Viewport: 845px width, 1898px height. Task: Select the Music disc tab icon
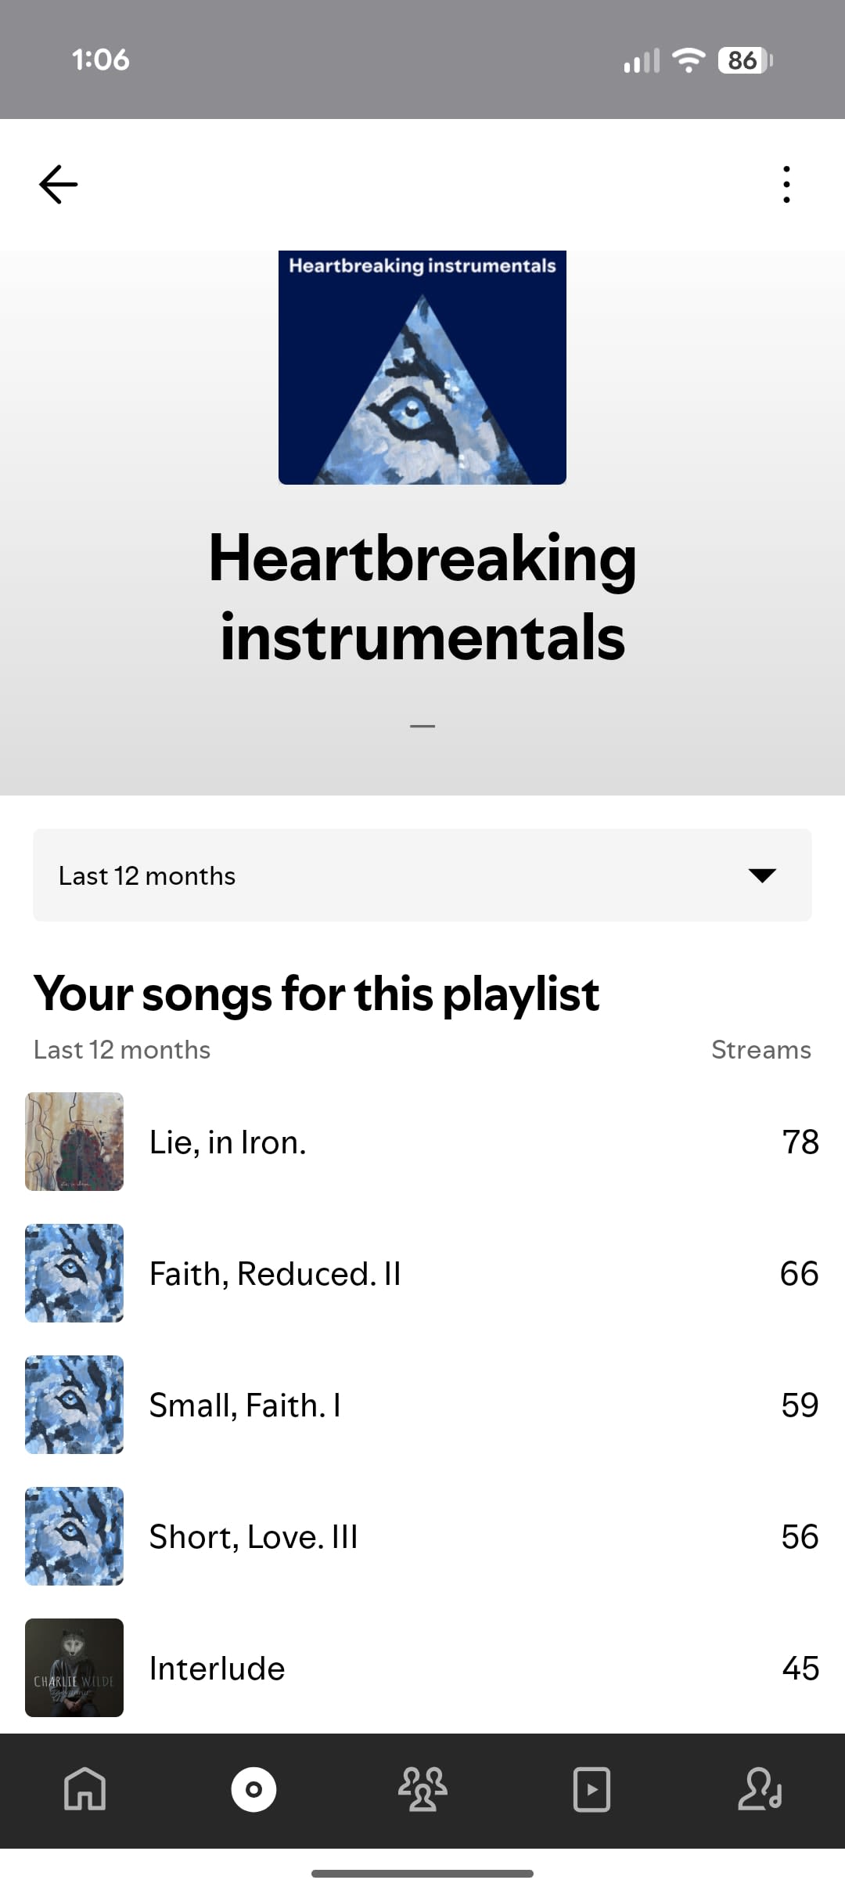click(x=253, y=1789)
